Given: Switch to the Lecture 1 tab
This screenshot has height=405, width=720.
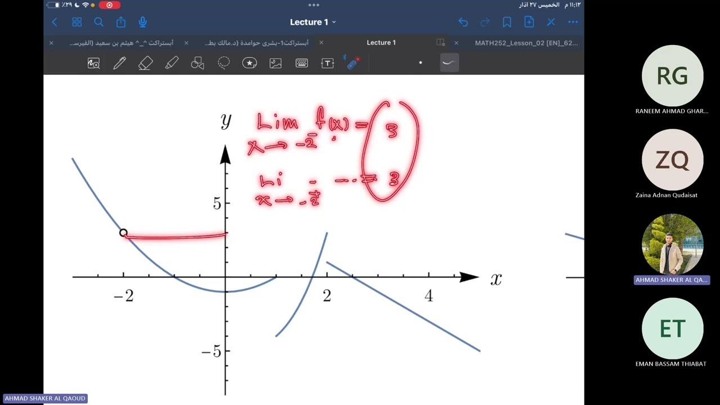Looking at the screenshot, I should [x=381, y=43].
